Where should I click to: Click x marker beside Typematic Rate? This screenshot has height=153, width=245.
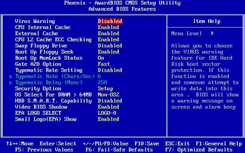[x=10, y=77]
